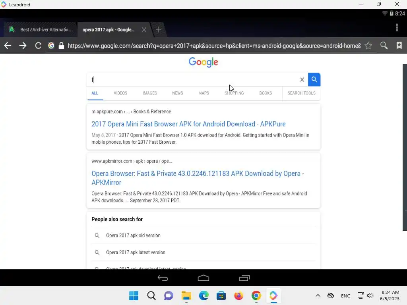Open SEARCH TOOLS options

(301, 93)
